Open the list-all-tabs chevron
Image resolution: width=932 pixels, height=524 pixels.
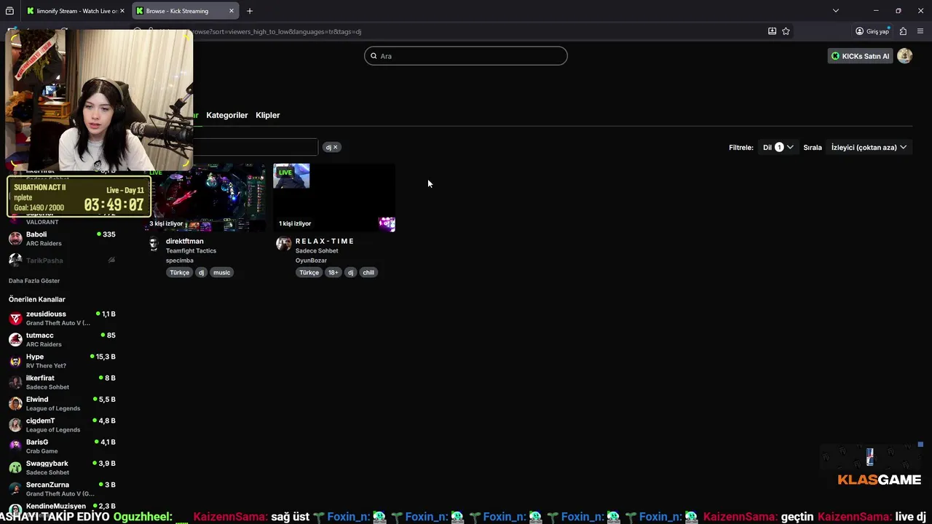(x=835, y=11)
